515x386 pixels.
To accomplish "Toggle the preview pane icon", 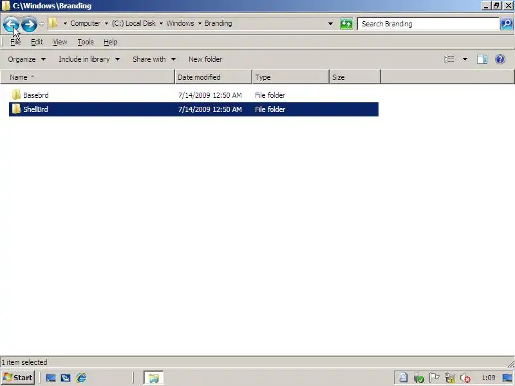I will pos(482,59).
